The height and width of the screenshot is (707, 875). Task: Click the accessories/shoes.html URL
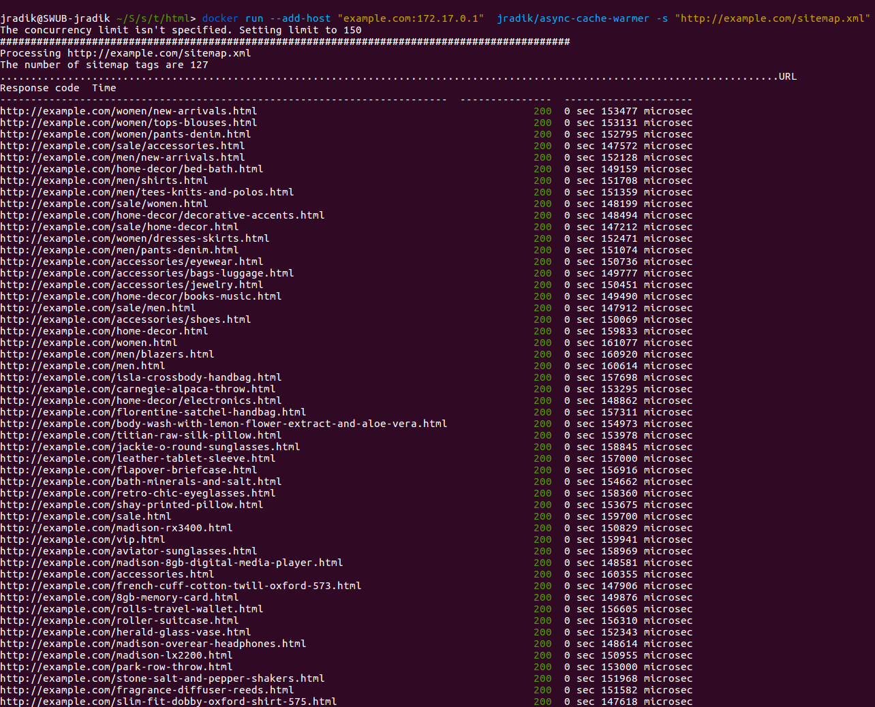[125, 319]
